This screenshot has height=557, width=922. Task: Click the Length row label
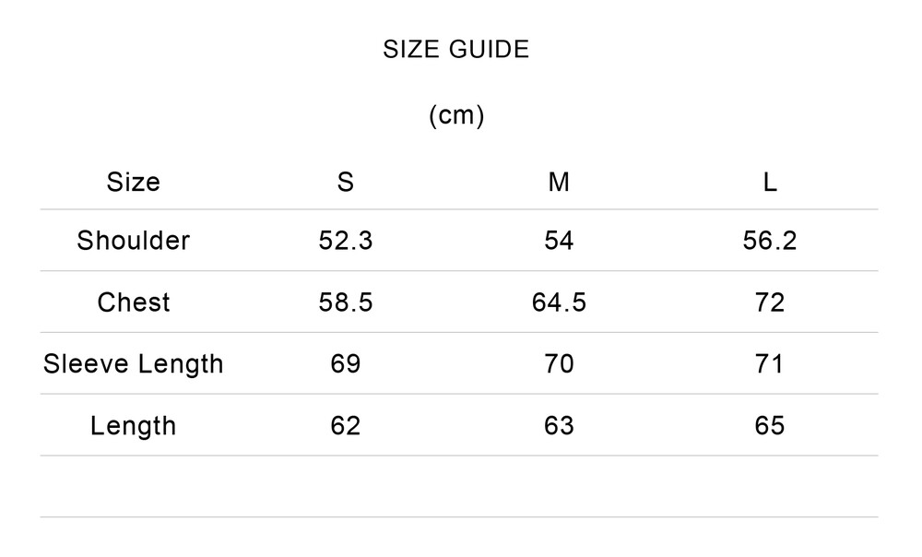[133, 426]
